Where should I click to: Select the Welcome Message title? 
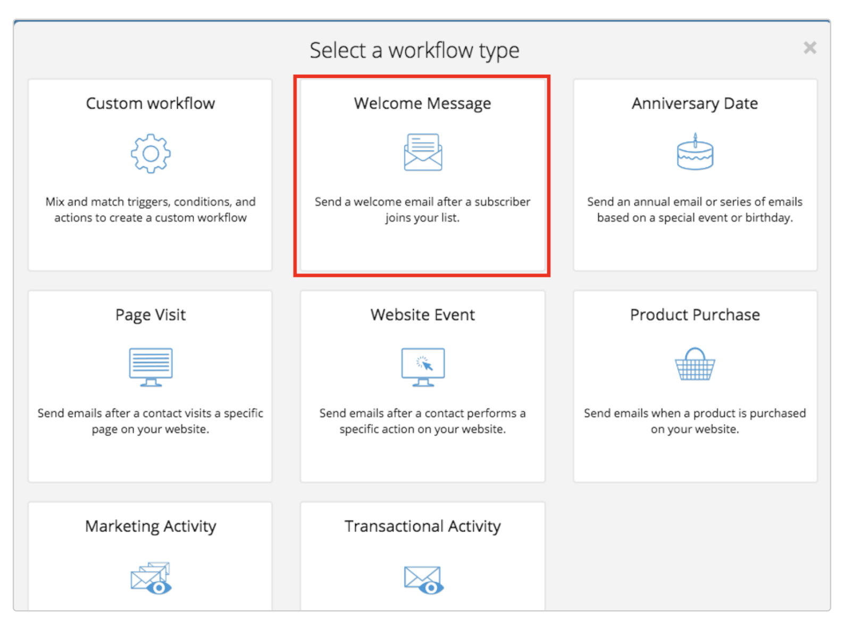click(423, 104)
